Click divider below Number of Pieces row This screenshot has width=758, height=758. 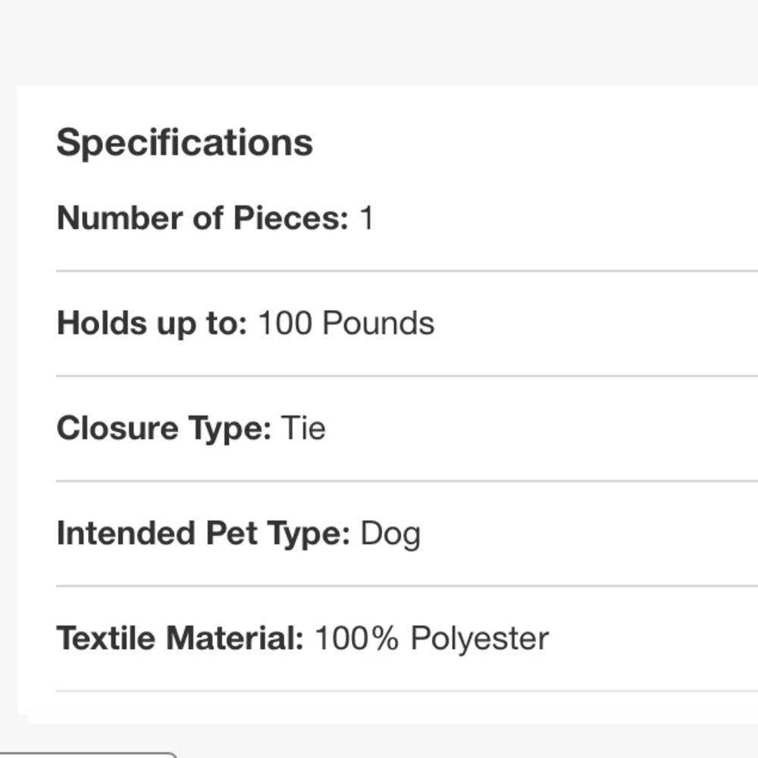(x=406, y=271)
